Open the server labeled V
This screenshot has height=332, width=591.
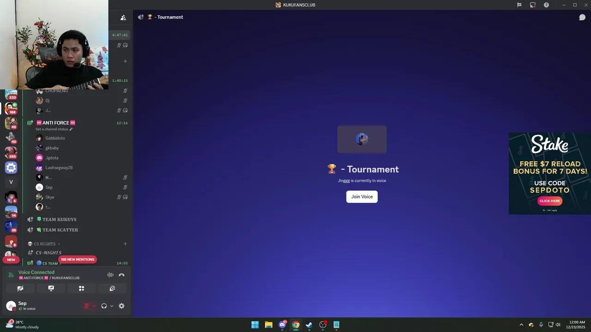pos(11,182)
